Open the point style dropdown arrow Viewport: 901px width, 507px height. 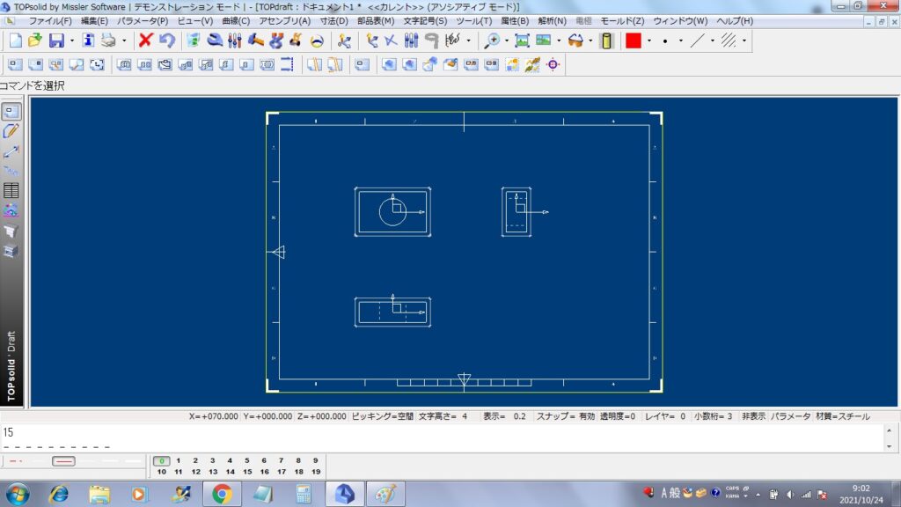[x=681, y=40]
